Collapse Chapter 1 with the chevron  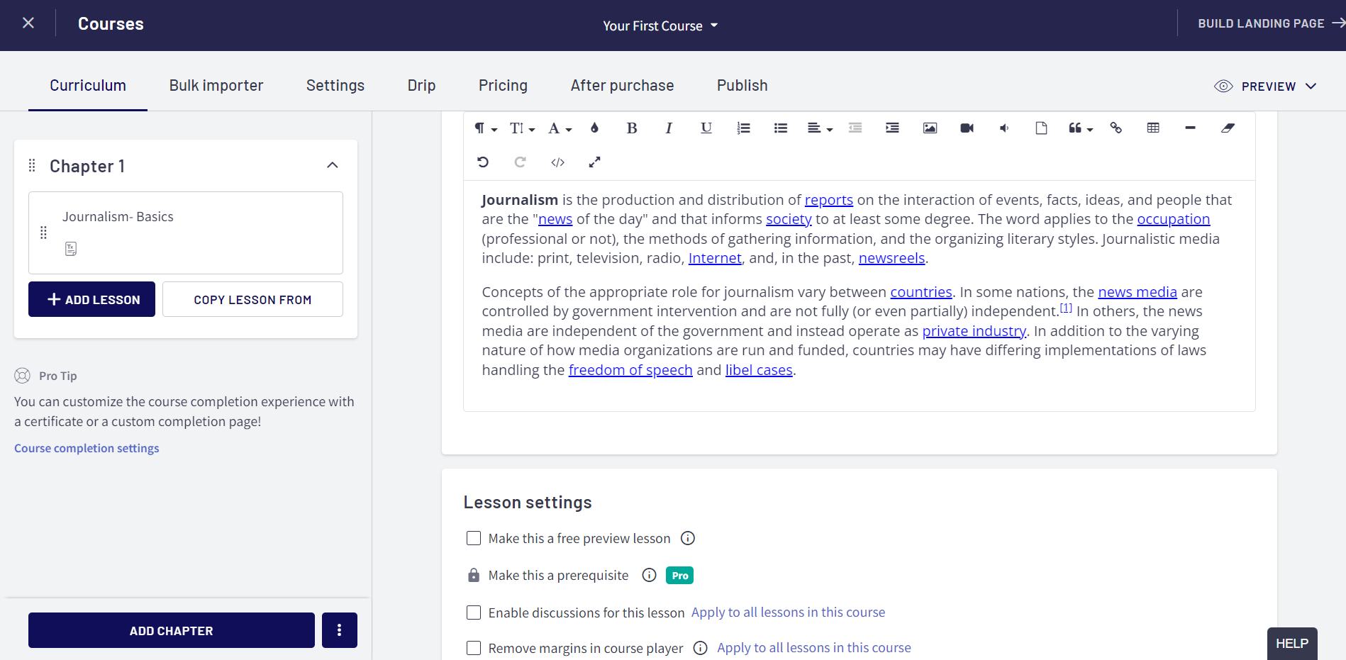click(332, 165)
